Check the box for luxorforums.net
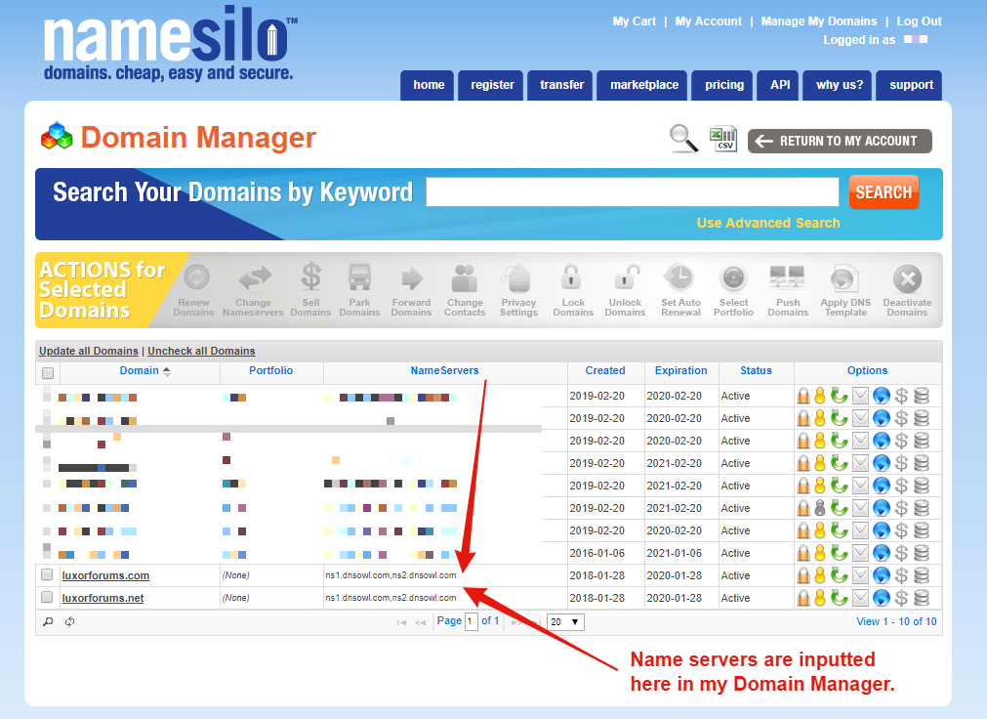 tap(47, 597)
